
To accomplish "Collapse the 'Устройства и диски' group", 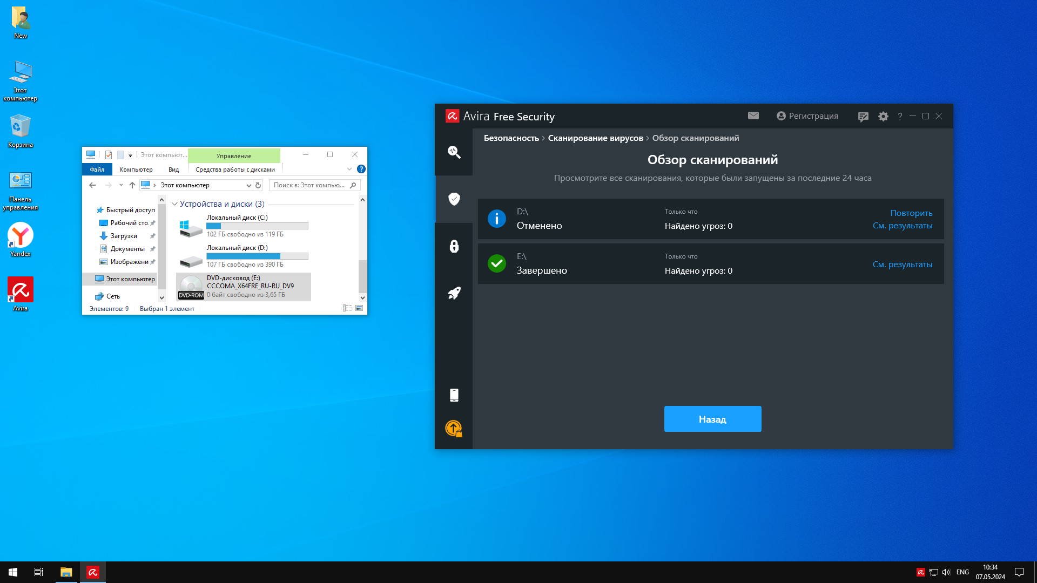I will tap(174, 204).
